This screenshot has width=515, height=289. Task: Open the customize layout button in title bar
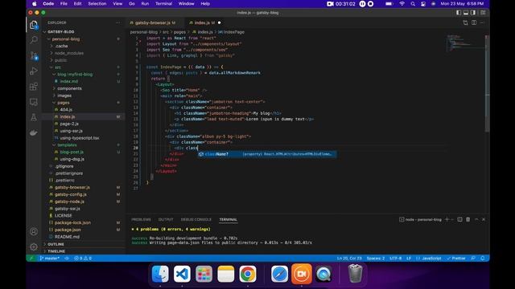(483, 13)
